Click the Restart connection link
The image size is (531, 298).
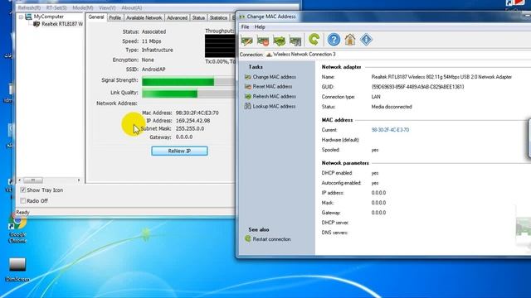click(x=271, y=239)
